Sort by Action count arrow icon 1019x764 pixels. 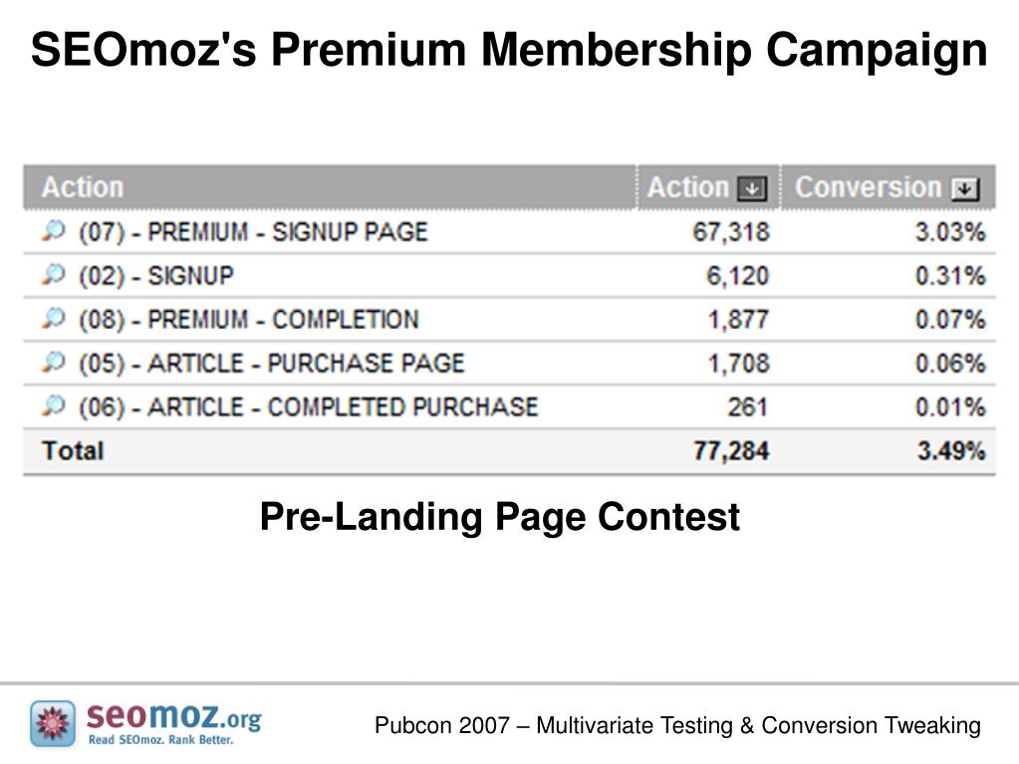coord(752,189)
